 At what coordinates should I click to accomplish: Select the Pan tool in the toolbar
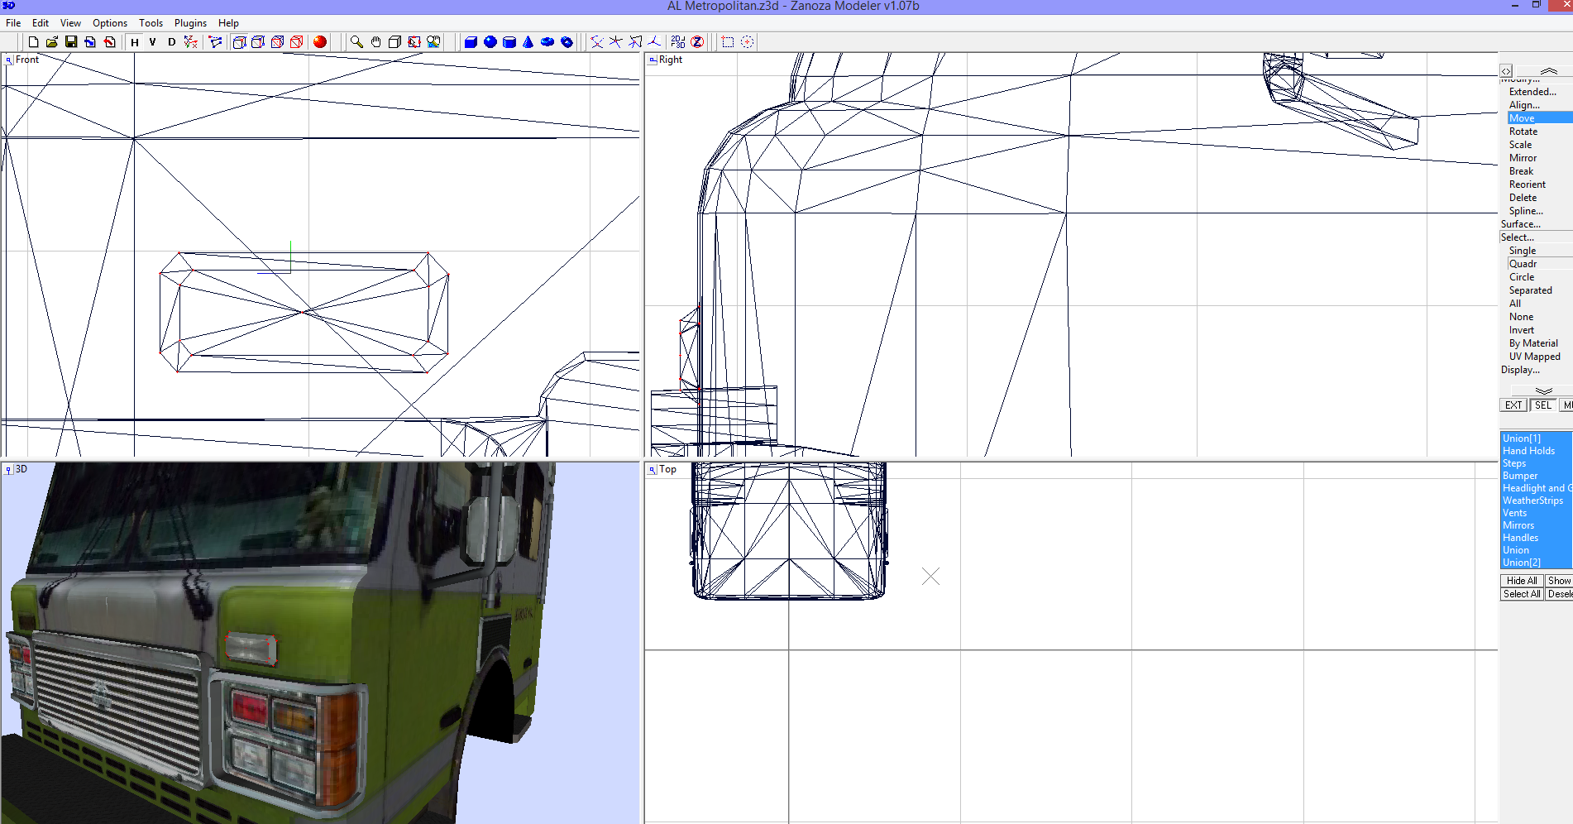pyautogui.click(x=375, y=41)
